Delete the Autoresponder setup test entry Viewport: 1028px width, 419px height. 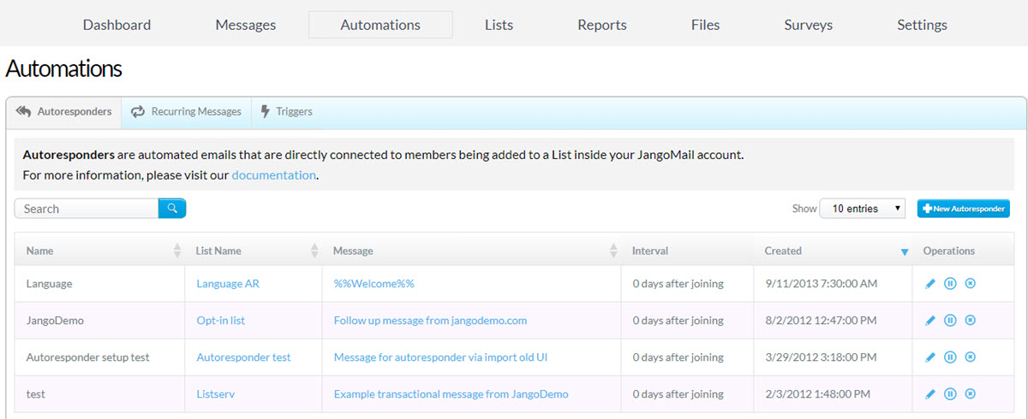click(x=970, y=357)
